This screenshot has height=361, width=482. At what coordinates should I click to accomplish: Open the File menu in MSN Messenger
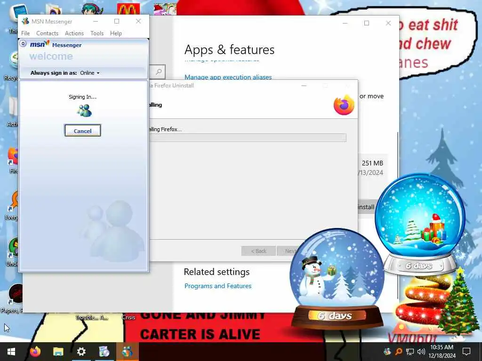(25, 33)
